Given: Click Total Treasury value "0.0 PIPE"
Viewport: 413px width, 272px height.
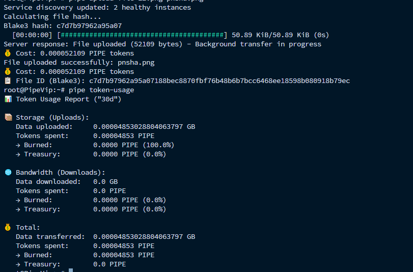Looking at the screenshot, I should pos(109,264).
